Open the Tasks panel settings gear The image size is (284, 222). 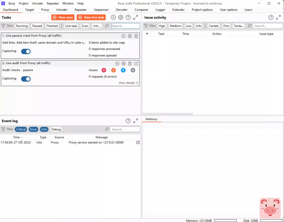tap(120, 17)
